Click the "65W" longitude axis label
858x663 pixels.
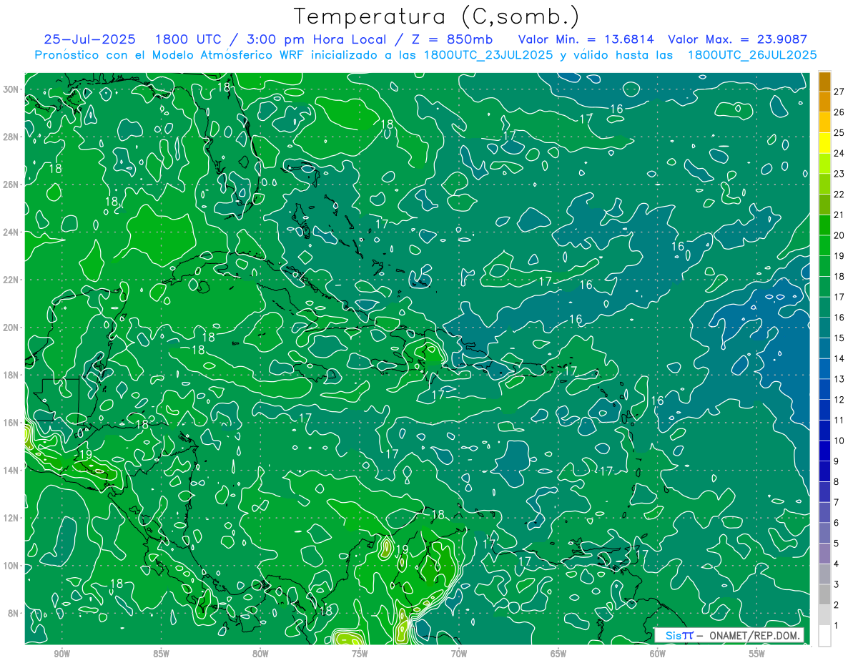pos(558,654)
